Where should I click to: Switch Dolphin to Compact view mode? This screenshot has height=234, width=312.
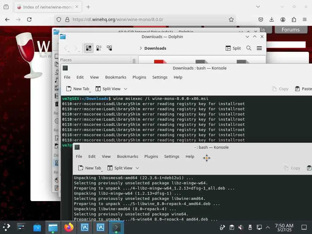click(x=99, y=48)
